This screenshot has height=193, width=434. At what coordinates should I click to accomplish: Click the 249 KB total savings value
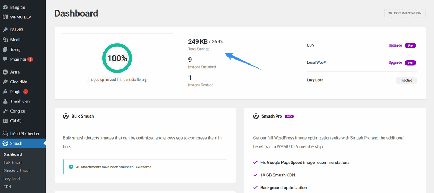tap(198, 41)
